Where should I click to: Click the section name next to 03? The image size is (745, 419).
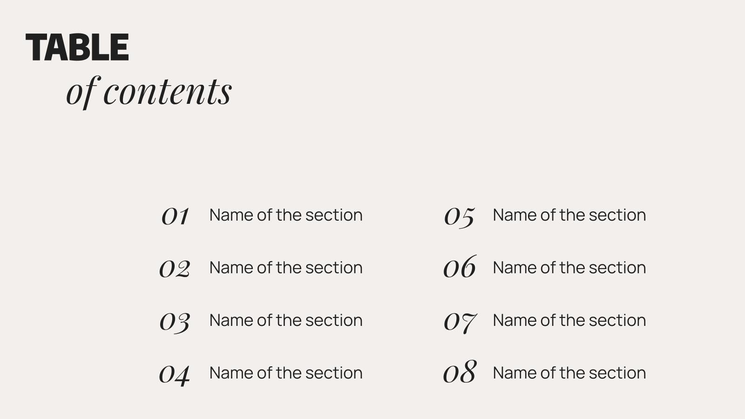pos(286,320)
